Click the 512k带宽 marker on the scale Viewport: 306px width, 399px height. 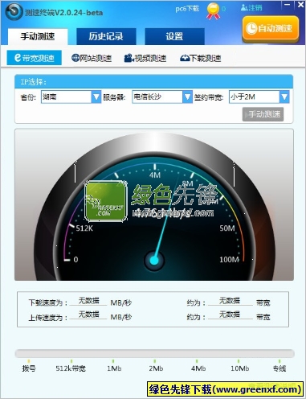pos(71,368)
